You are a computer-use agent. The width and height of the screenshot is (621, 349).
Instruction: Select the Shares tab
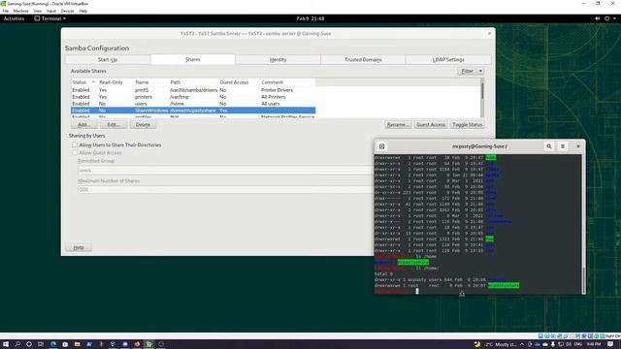[193, 59]
